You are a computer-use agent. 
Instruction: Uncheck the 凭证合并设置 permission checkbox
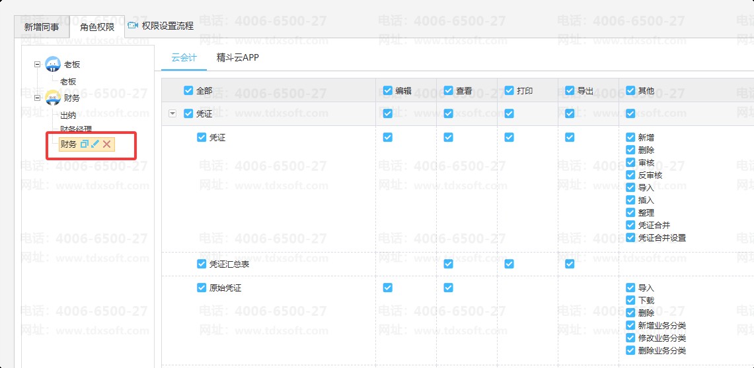point(630,237)
